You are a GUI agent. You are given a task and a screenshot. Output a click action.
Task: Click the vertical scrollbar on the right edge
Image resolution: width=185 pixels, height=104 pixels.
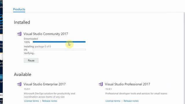184,58
